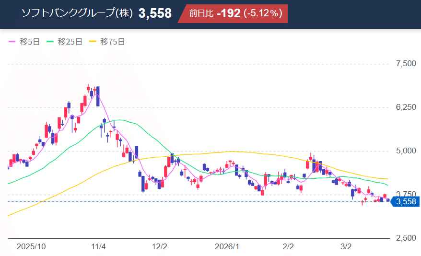Click the 2,500 price axis label
The height and width of the screenshot is (256, 421).
pos(406,238)
